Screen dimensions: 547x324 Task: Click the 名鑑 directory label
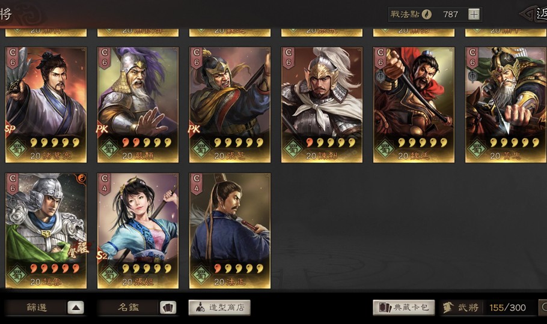click(x=129, y=308)
